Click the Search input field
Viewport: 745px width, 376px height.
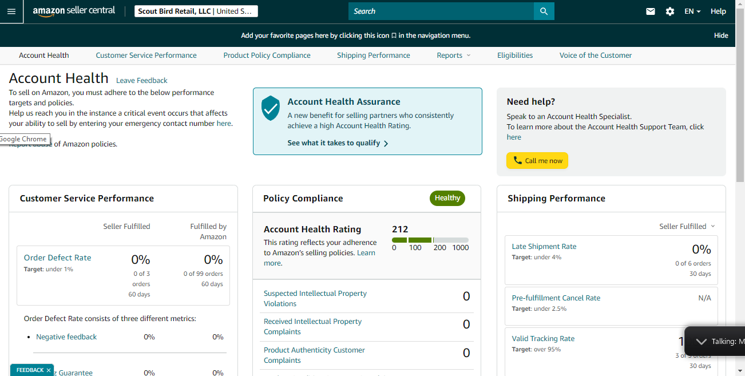click(x=441, y=11)
